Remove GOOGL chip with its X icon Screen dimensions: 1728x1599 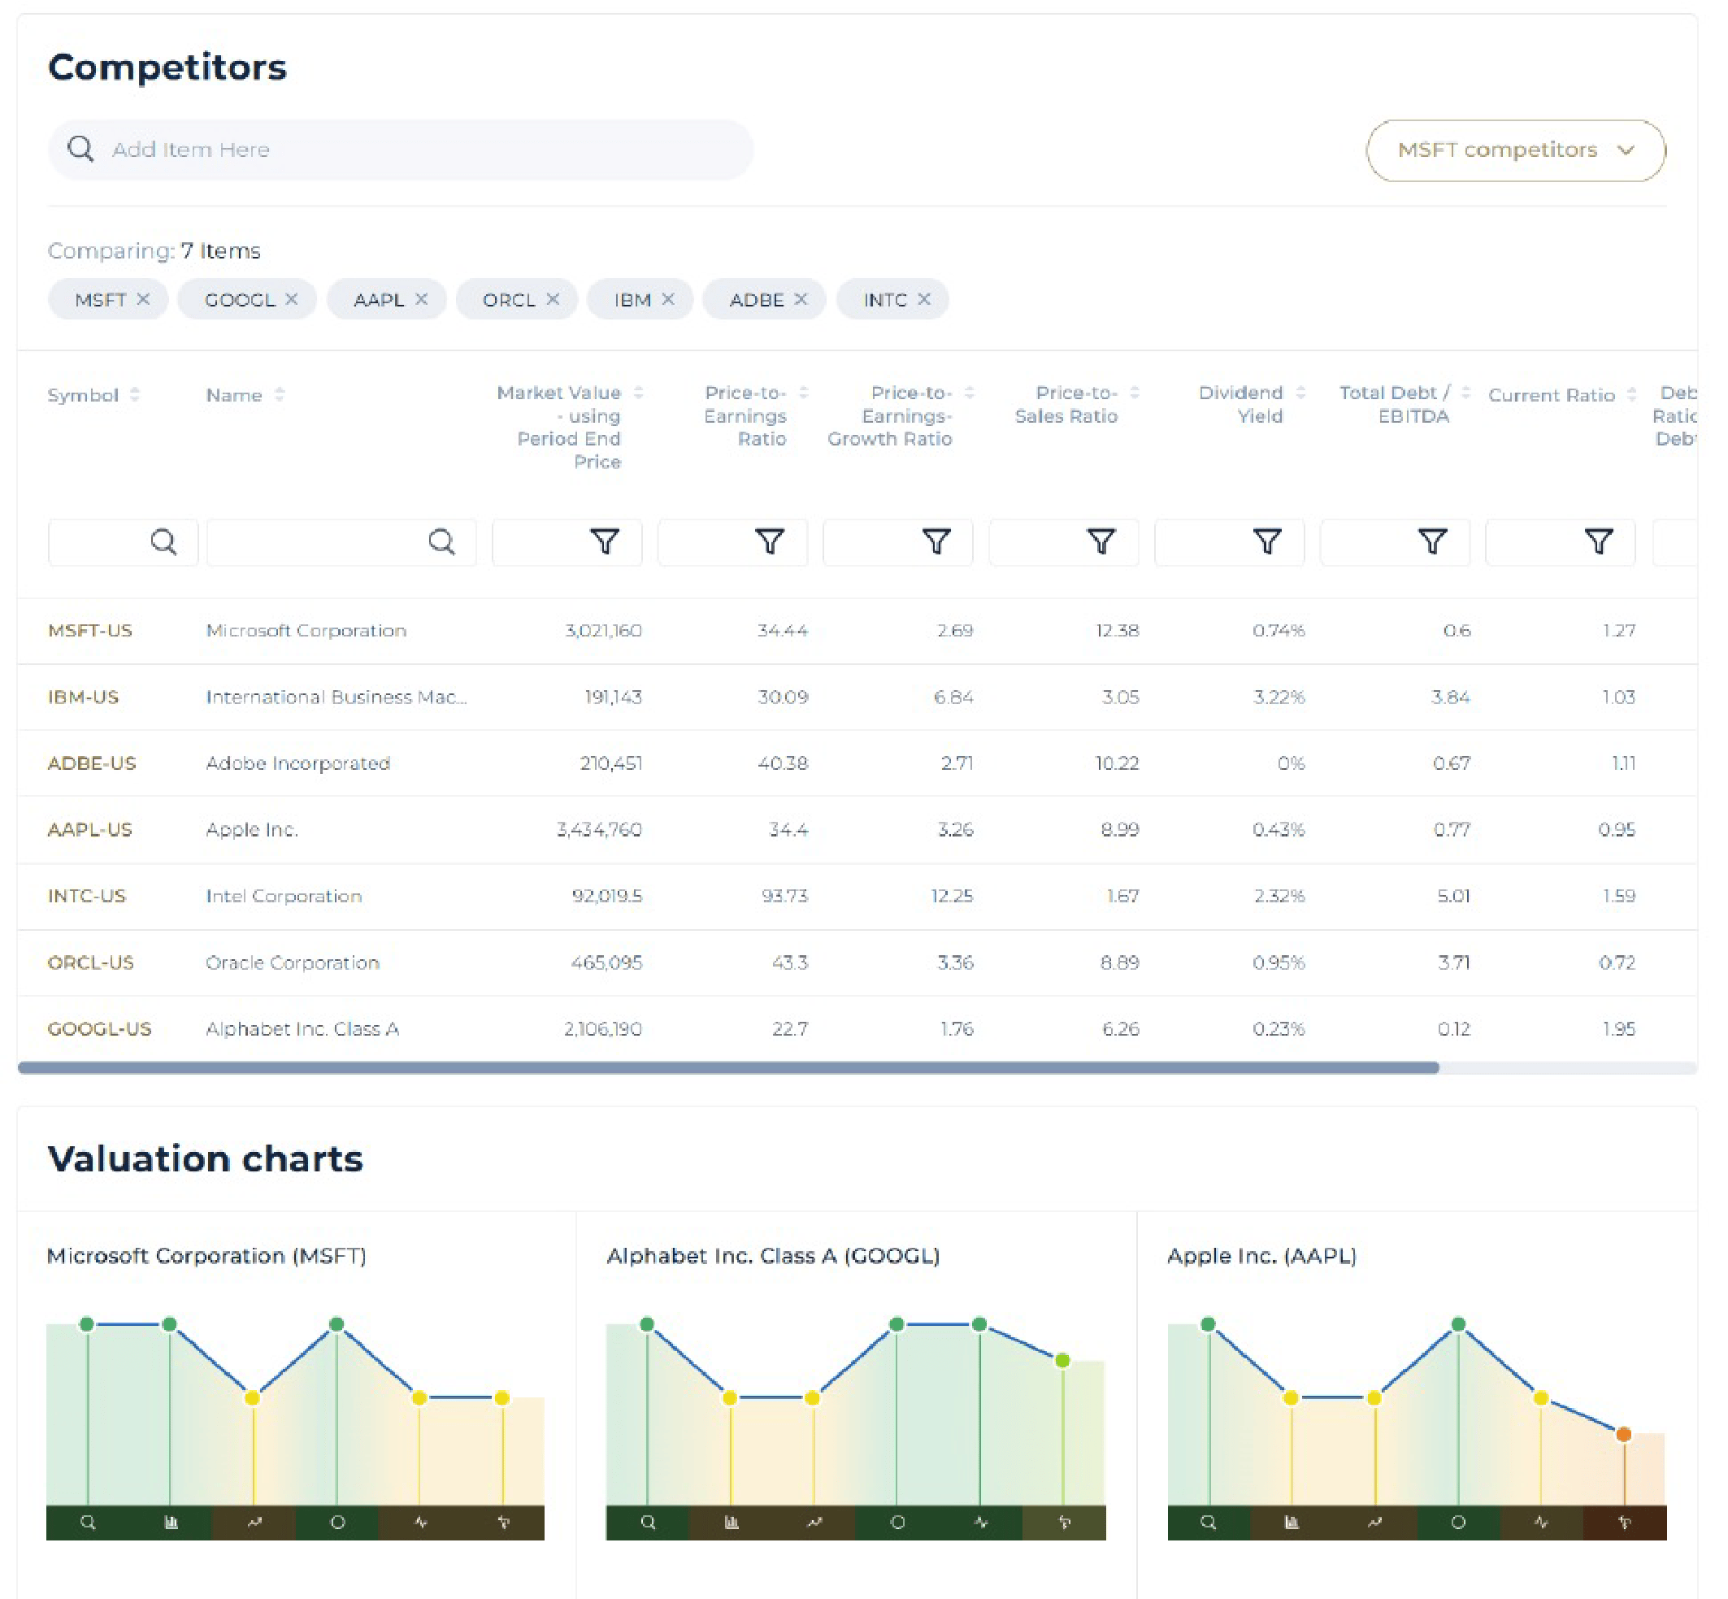coord(292,298)
